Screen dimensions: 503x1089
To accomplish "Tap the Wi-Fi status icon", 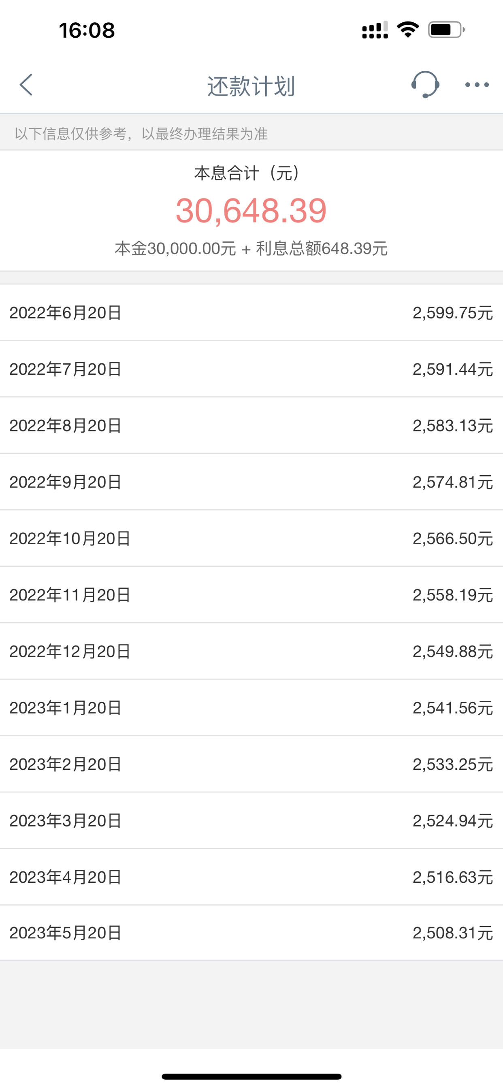I will coord(408,30).
